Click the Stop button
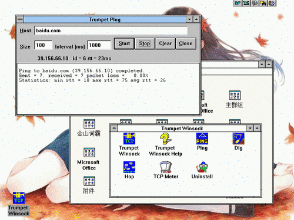Viewport: 294px width, 220px height. (x=145, y=43)
